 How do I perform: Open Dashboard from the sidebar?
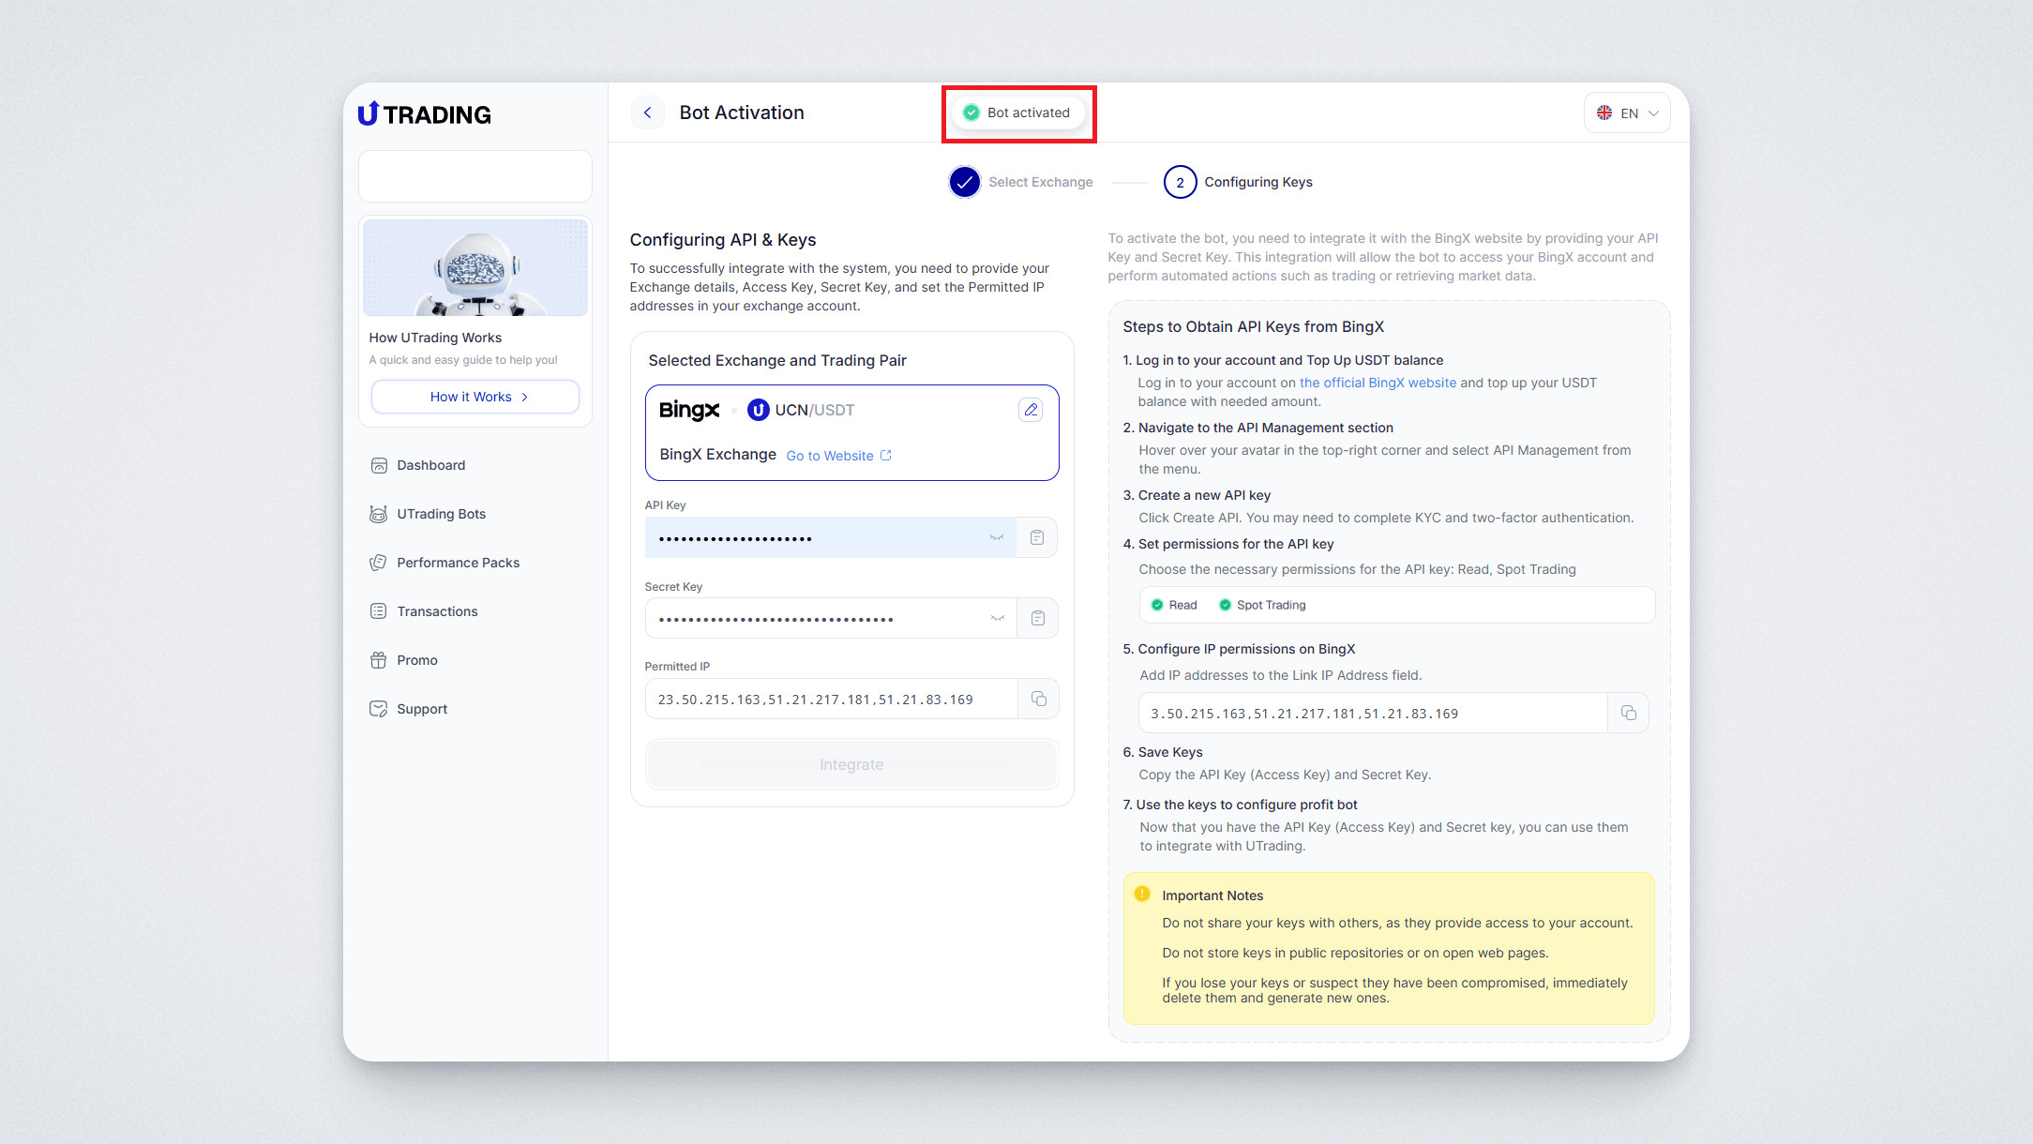(x=430, y=465)
